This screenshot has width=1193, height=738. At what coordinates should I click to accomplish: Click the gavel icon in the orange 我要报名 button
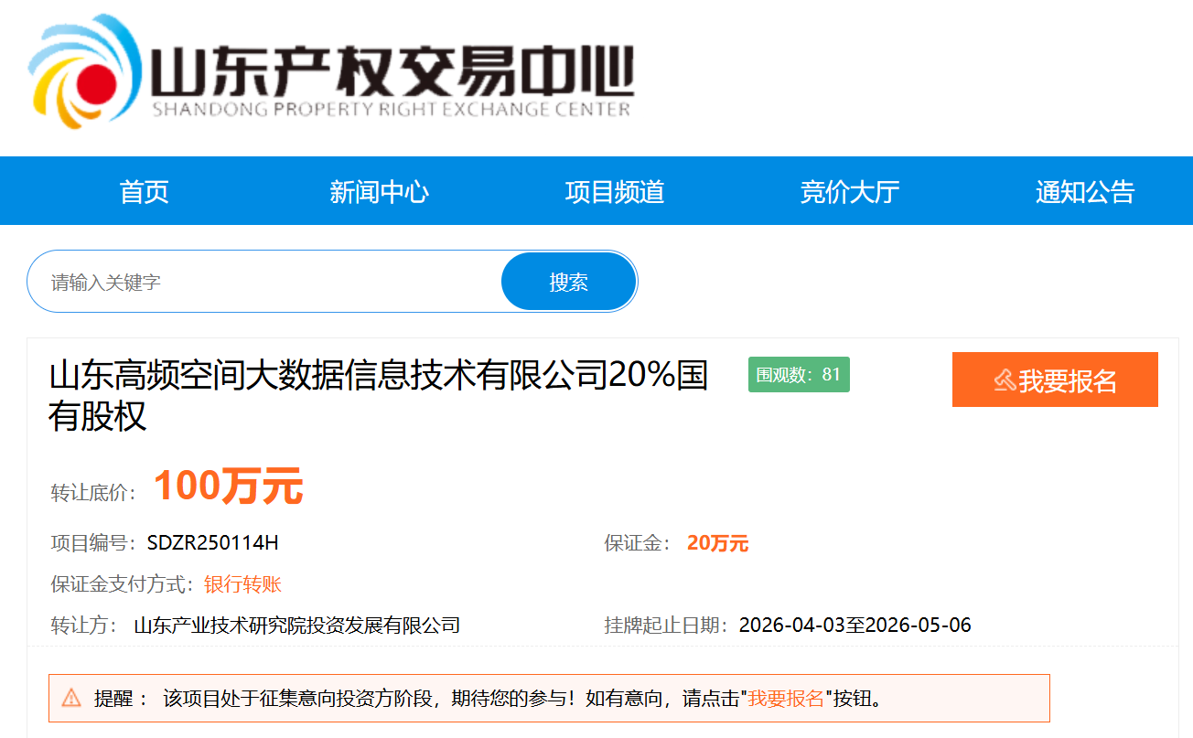point(1005,380)
